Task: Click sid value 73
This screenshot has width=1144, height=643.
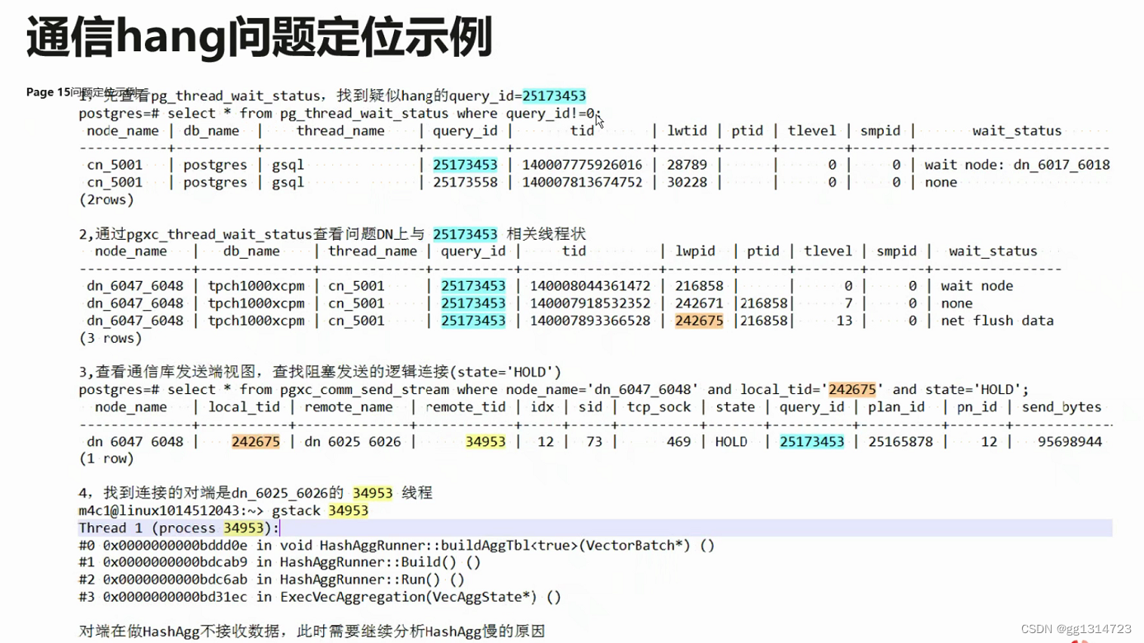Action: tap(594, 442)
